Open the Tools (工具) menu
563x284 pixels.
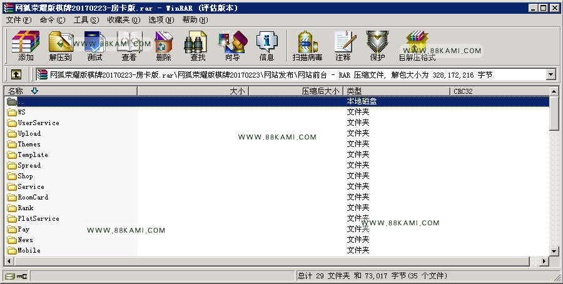[86, 20]
